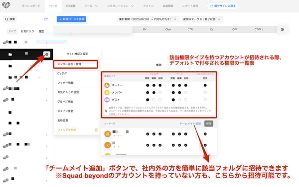Click the k user avatar

[x=108, y=145]
